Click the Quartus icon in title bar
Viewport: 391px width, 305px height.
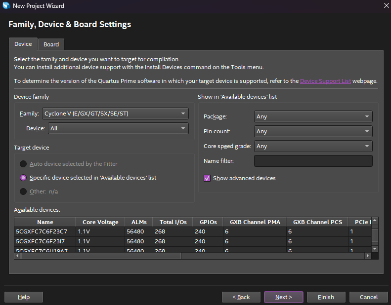[x=6, y=6]
